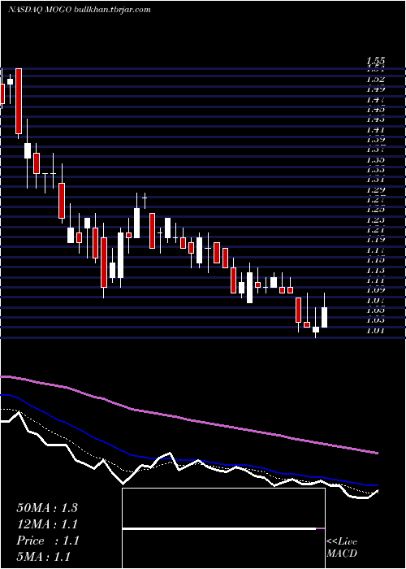Click the Price : 1.1 readout

click(47, 541)
